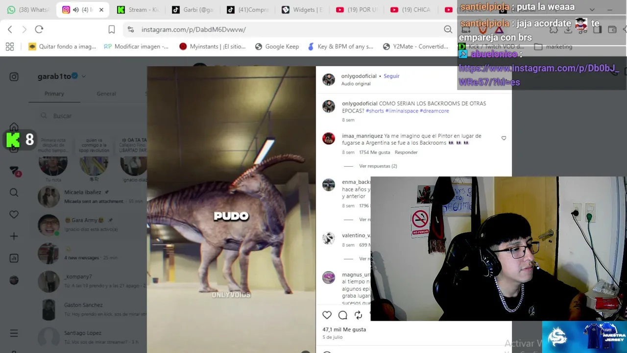Image resolution: width=627 pixels, height=353 pixels.
Task: Open the Modificar imagen bookmark
Action: click(x=136, y=47)
